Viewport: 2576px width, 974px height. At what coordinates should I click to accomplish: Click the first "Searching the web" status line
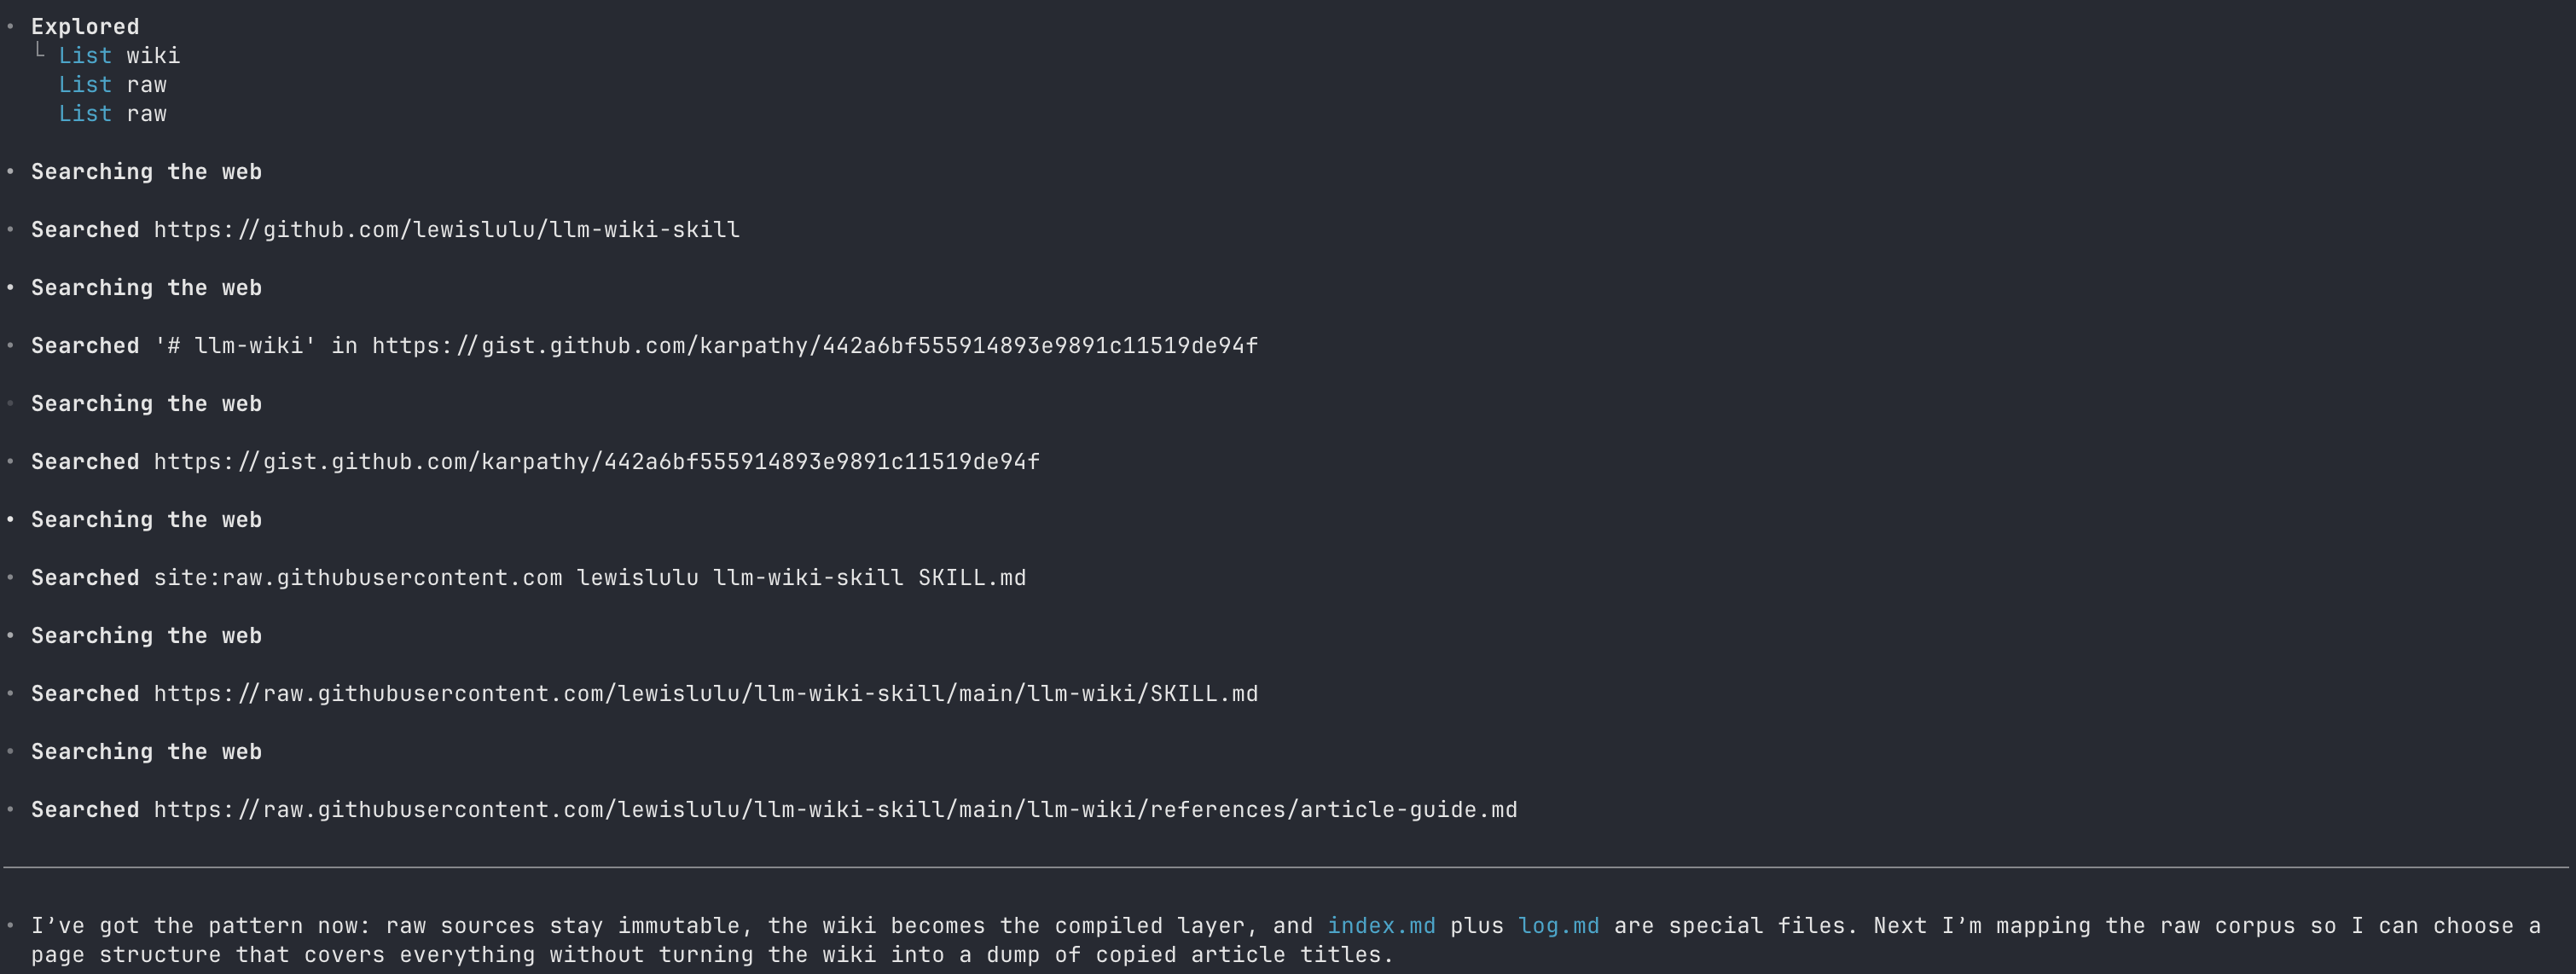click(146, 172)
